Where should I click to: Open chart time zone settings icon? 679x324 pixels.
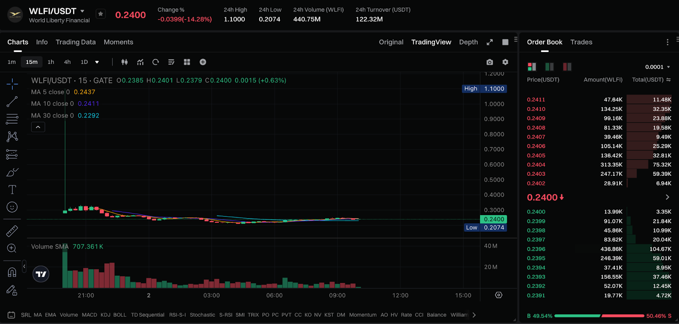click(499, 295)
